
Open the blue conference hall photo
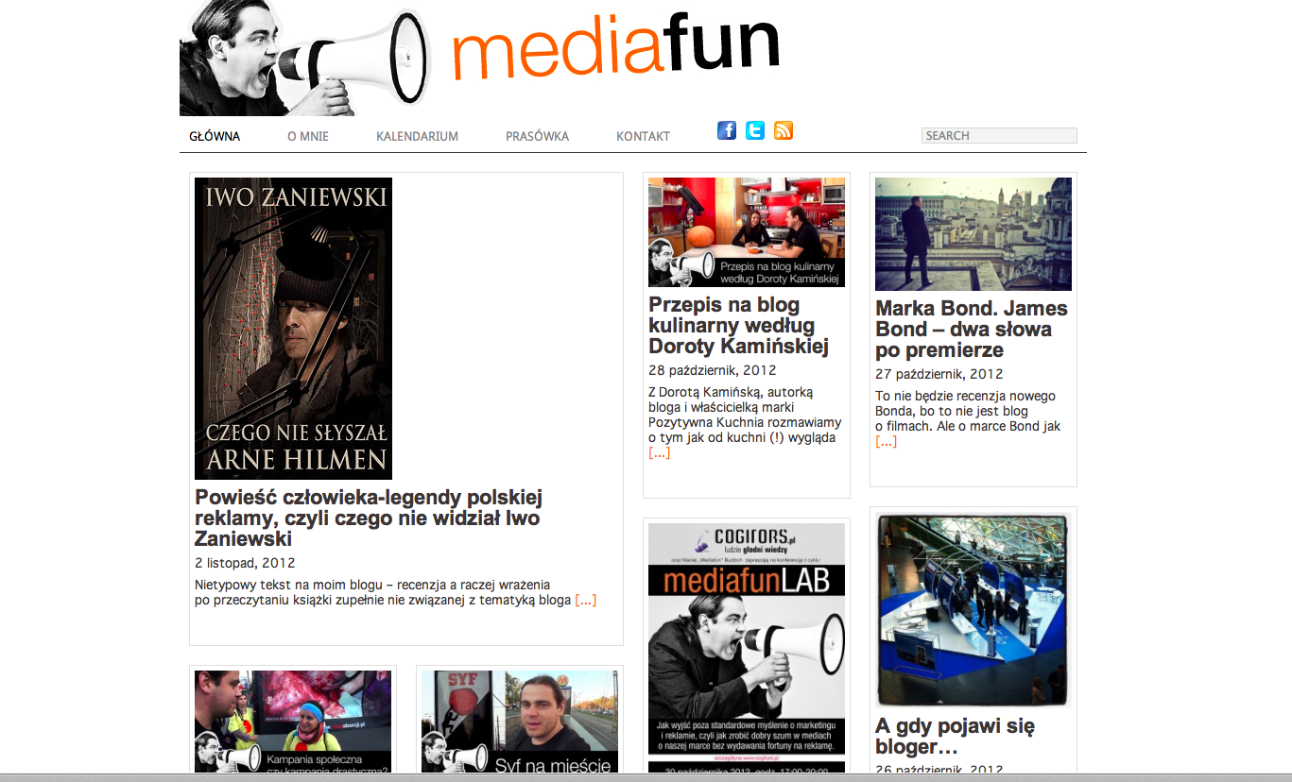tap(973, 609)
